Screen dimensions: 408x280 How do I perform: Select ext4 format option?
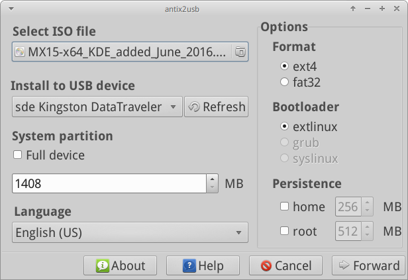(x=284, y=66)
